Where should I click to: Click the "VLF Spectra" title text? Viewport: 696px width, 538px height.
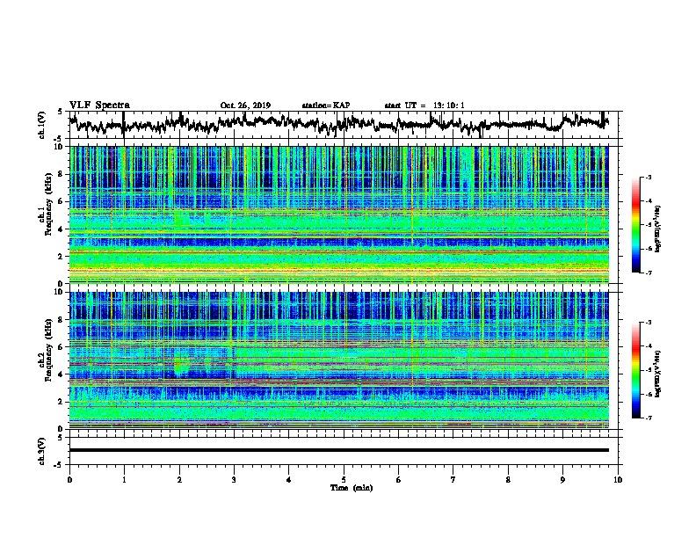click(99, 105)
